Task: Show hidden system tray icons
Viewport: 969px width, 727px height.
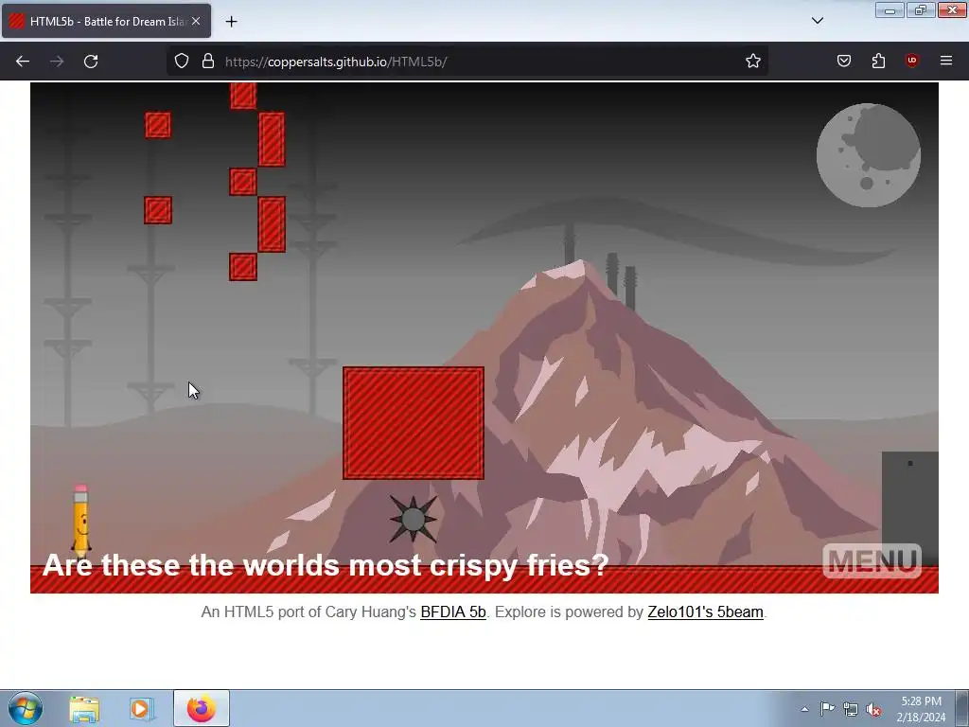Action: (x=804, y=709)
